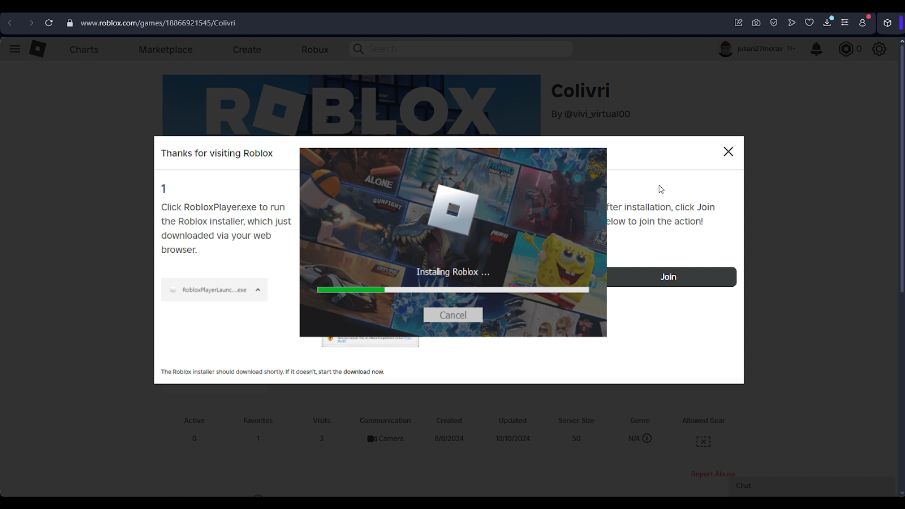Open the Roblox hamburger menu
This screenshot has height=509, width=905.
15,49
